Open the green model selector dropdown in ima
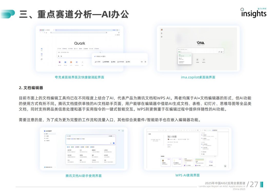Viewport: 277px width, 196px height. pyautogui.click(x=180, y=52)
